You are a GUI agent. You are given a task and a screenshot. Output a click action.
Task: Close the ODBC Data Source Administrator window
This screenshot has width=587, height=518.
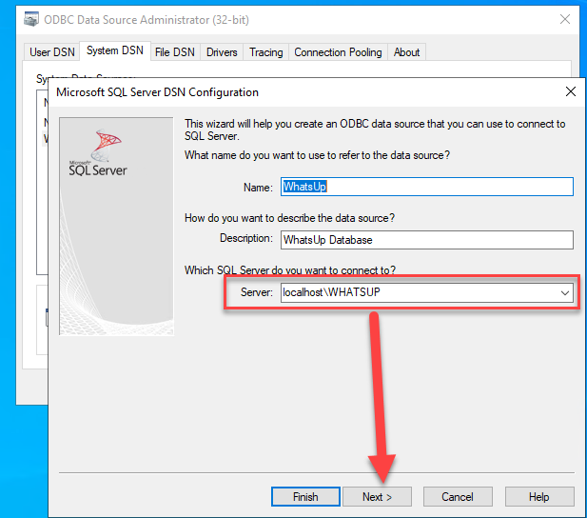pos(565,19)
